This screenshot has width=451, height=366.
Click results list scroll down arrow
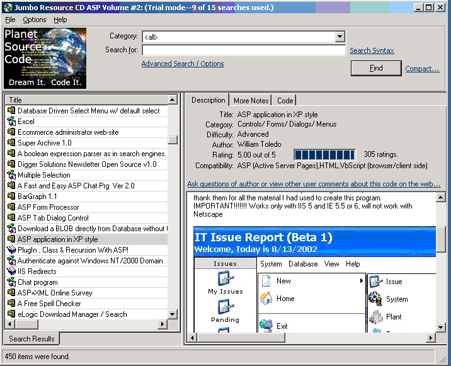click(173, 314)
